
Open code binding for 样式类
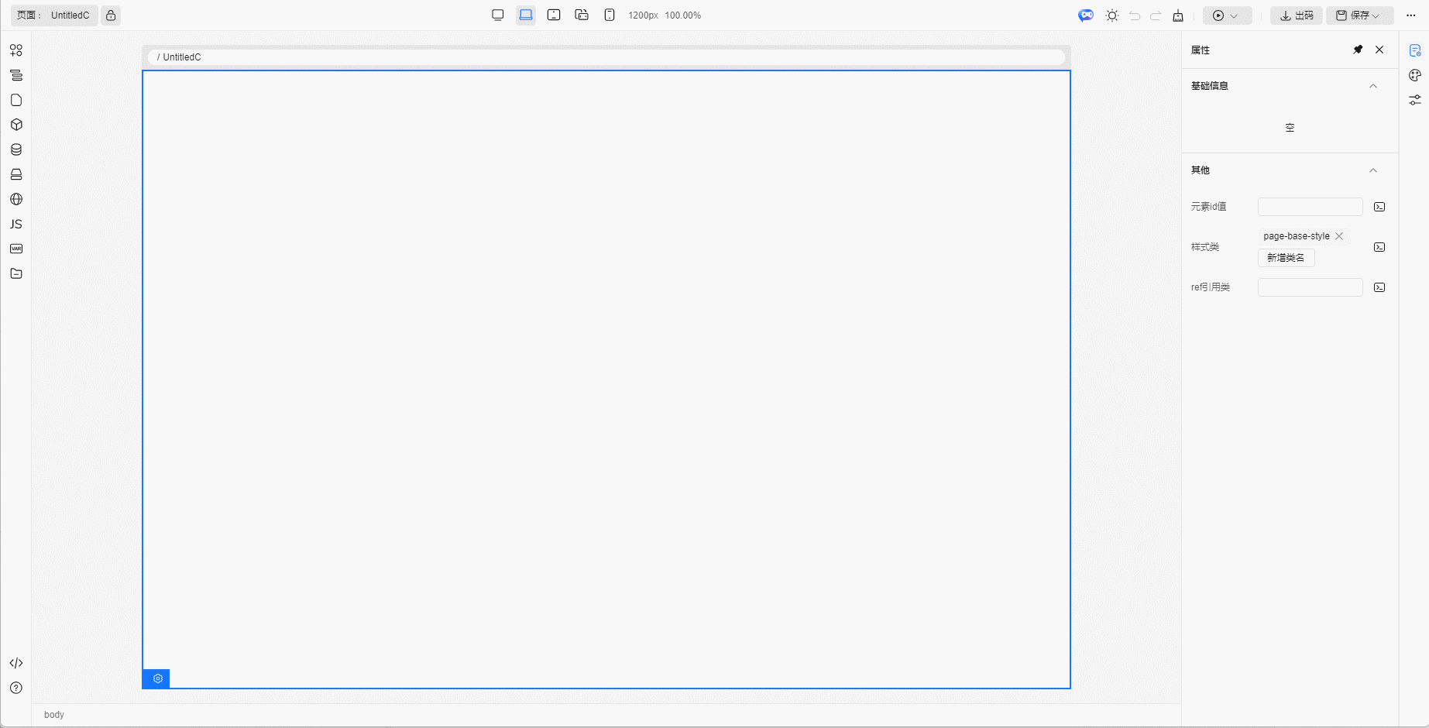click(x=1379, y=247)
